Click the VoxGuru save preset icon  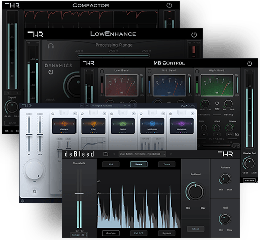point(135,105)
